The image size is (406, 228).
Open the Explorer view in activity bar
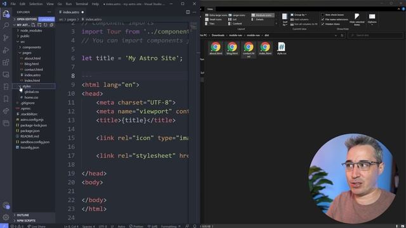pyautogui.click(x=6, y=13)
